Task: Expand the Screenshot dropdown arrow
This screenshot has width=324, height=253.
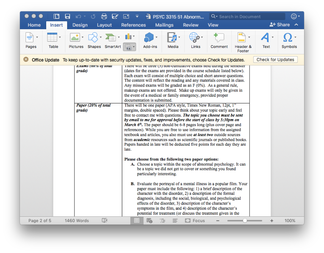Action: pos(134,47)
